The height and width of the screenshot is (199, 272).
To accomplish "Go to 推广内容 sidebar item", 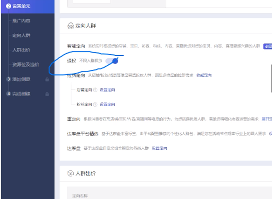I will pyautogui.click(x=22, y=21).
